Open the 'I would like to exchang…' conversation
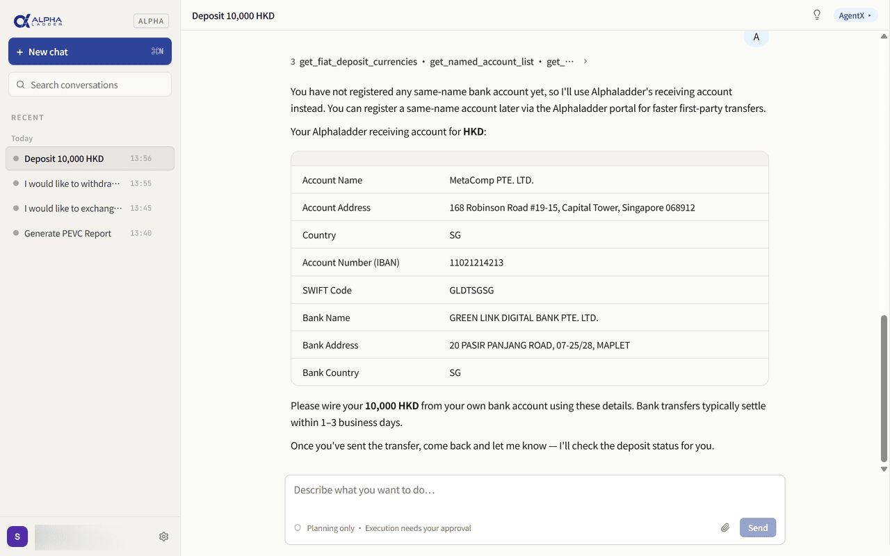The width and height of the screenshot is (890, 556). pos(90,208)
